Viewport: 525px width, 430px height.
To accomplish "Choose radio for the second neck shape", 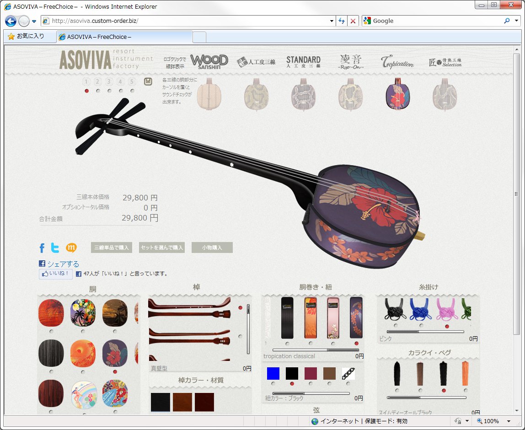I will coord(241,336).
